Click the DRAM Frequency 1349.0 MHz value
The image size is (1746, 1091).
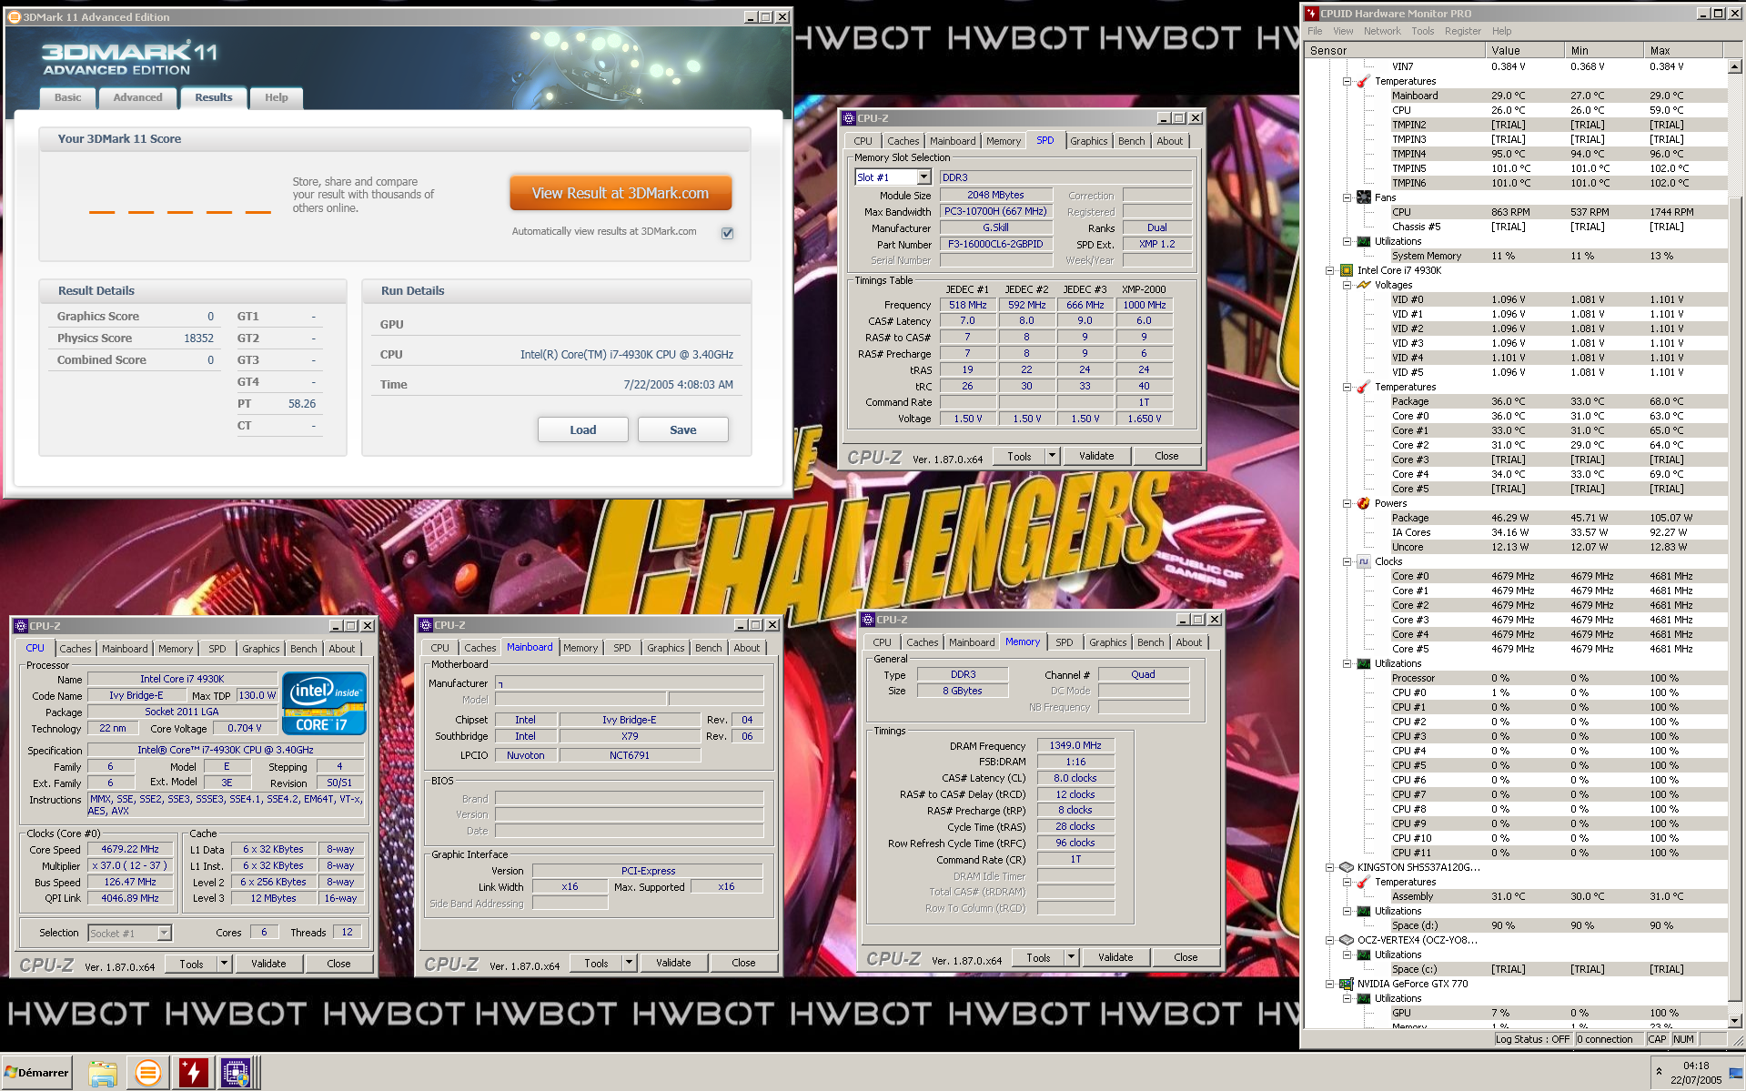click(1075, 745)
